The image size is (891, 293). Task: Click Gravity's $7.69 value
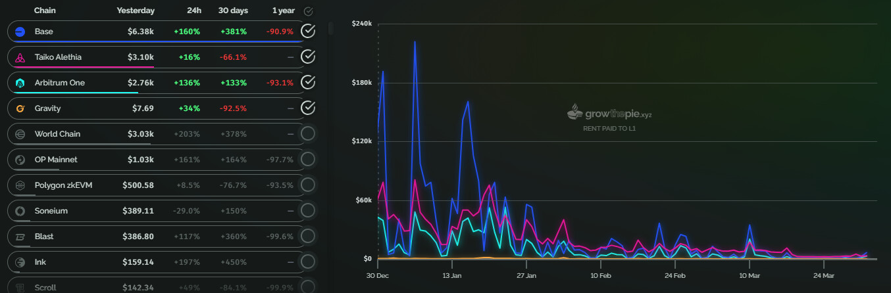[x=143, y=108]
